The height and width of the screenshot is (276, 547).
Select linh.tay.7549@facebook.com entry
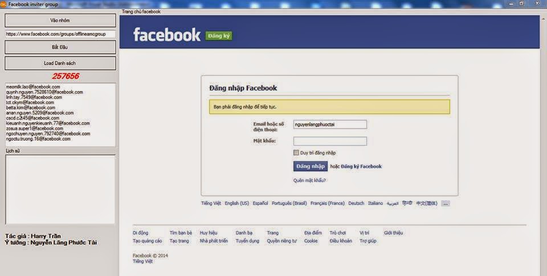34,97
